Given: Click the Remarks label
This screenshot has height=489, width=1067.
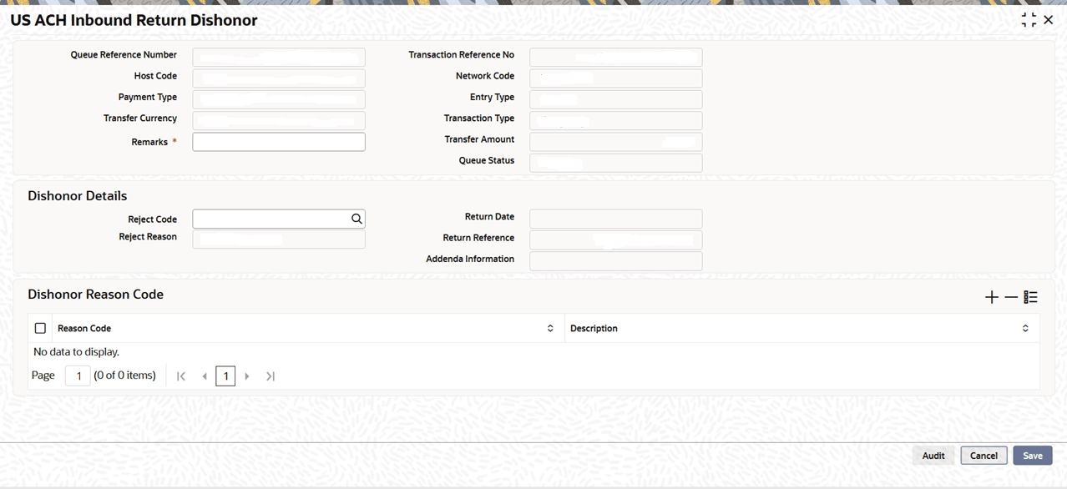Looking at the screenshot, I should [149, 143].
